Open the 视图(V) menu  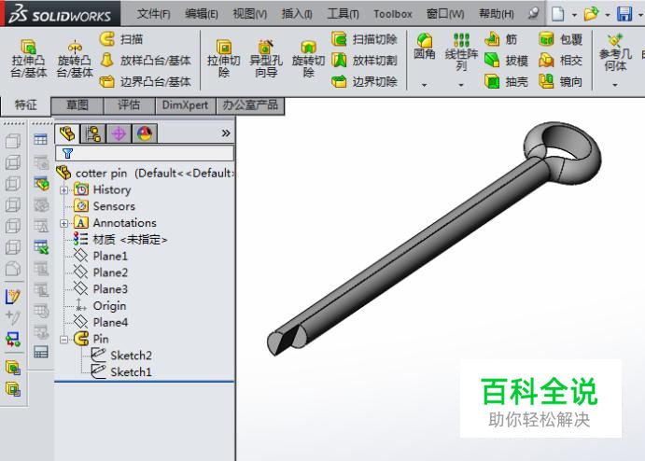pos(249,14)
